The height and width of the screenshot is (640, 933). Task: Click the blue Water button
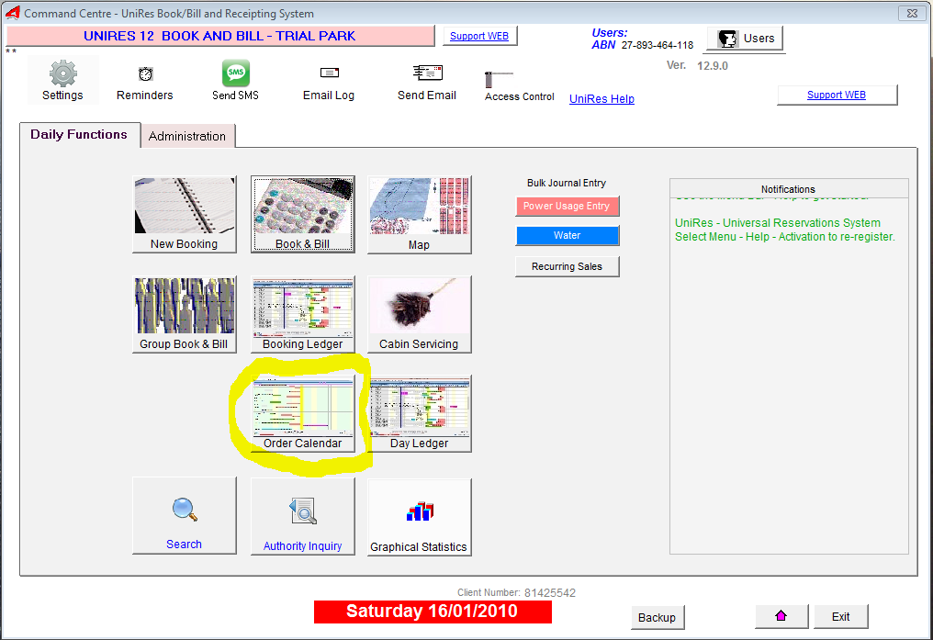[x=567, y=236]
